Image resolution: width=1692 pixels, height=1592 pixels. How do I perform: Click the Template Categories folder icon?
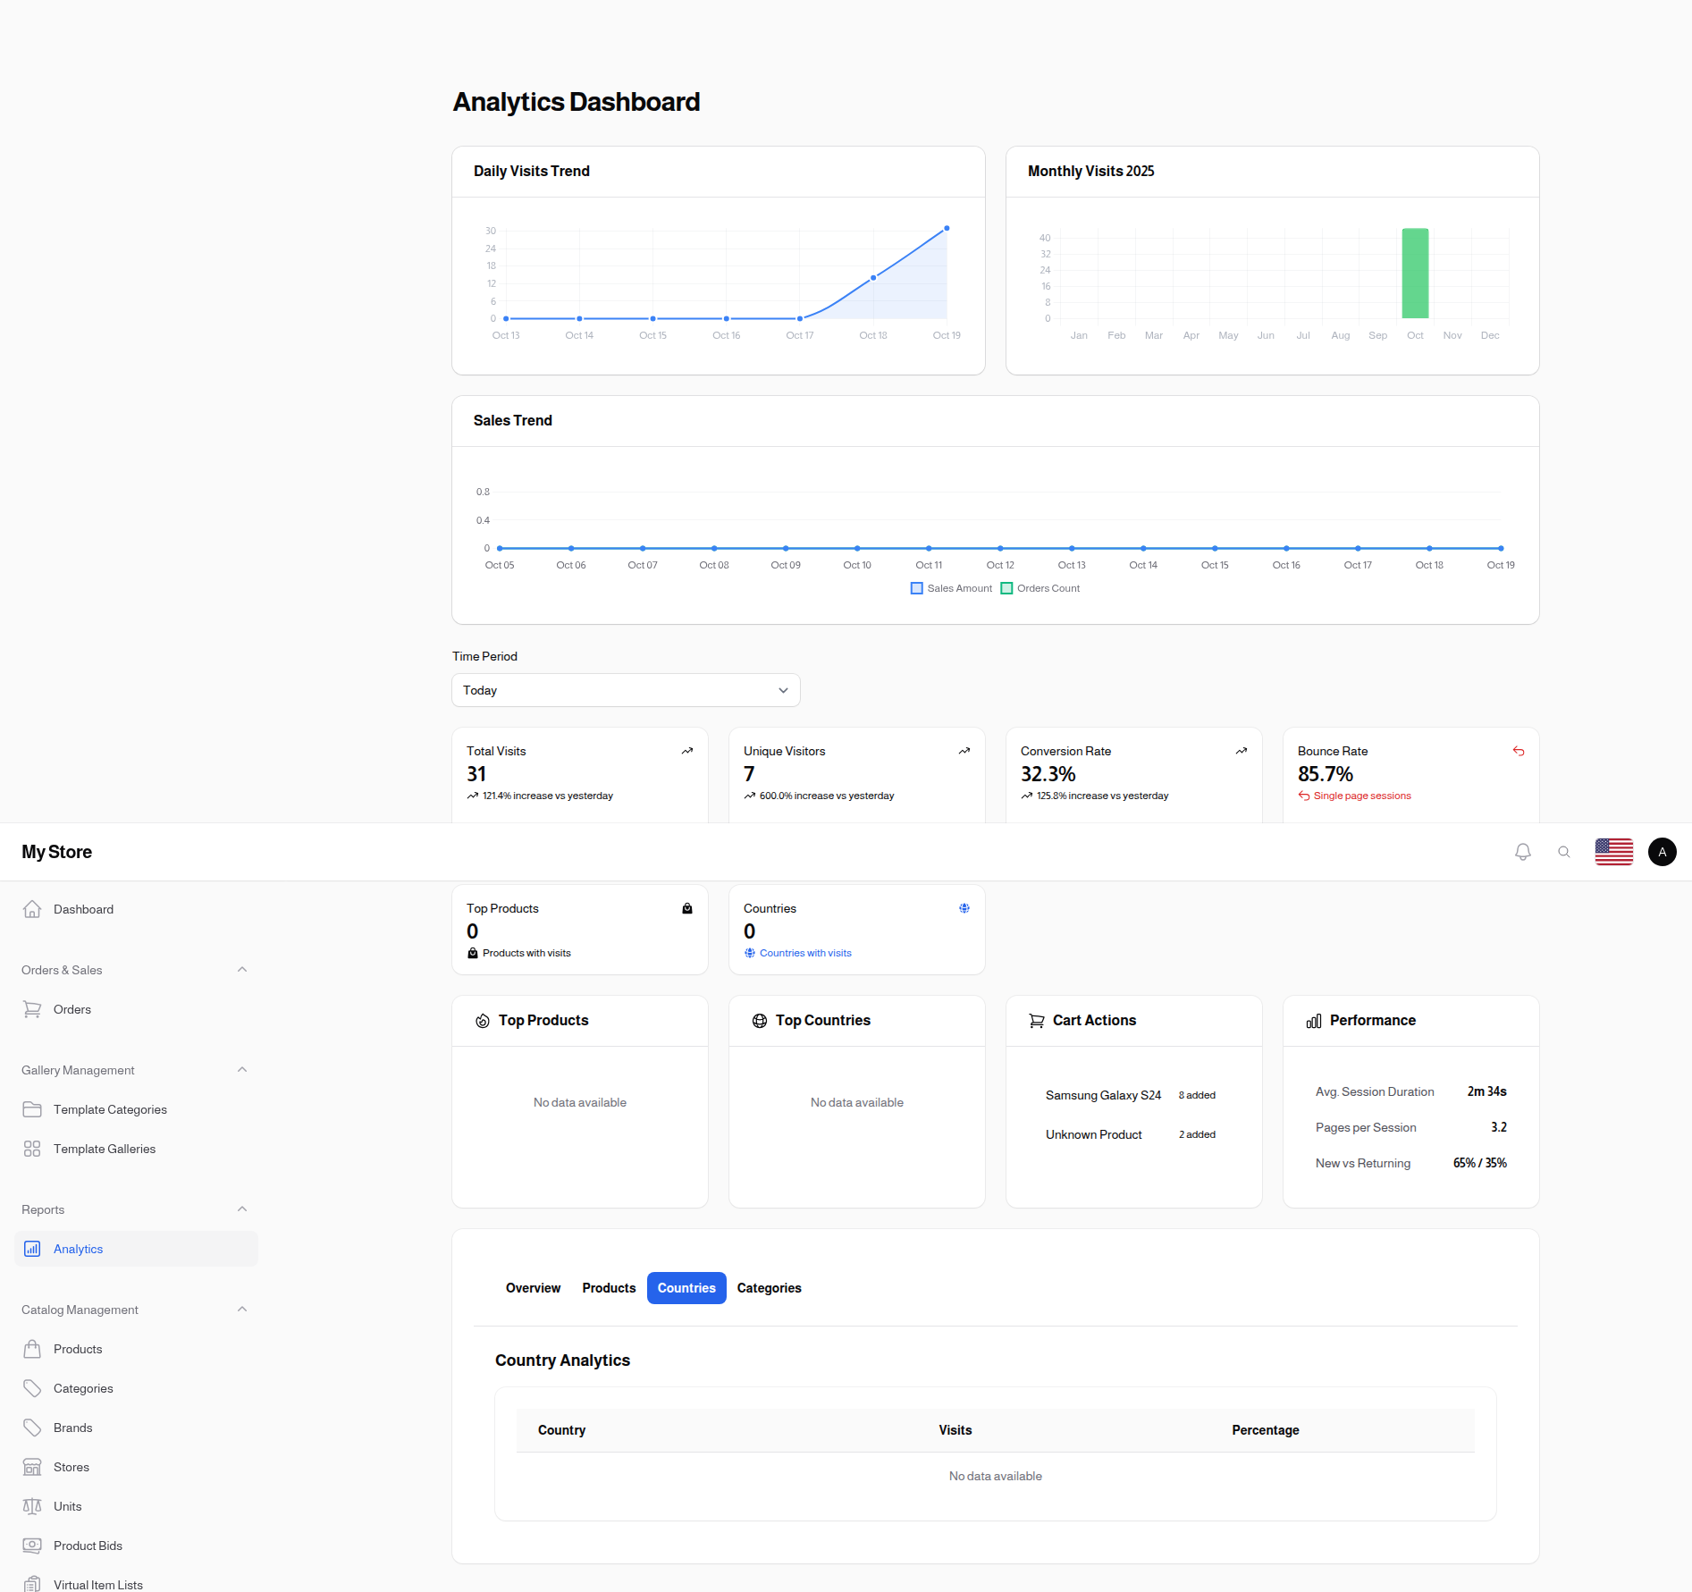click(32, 1108)
